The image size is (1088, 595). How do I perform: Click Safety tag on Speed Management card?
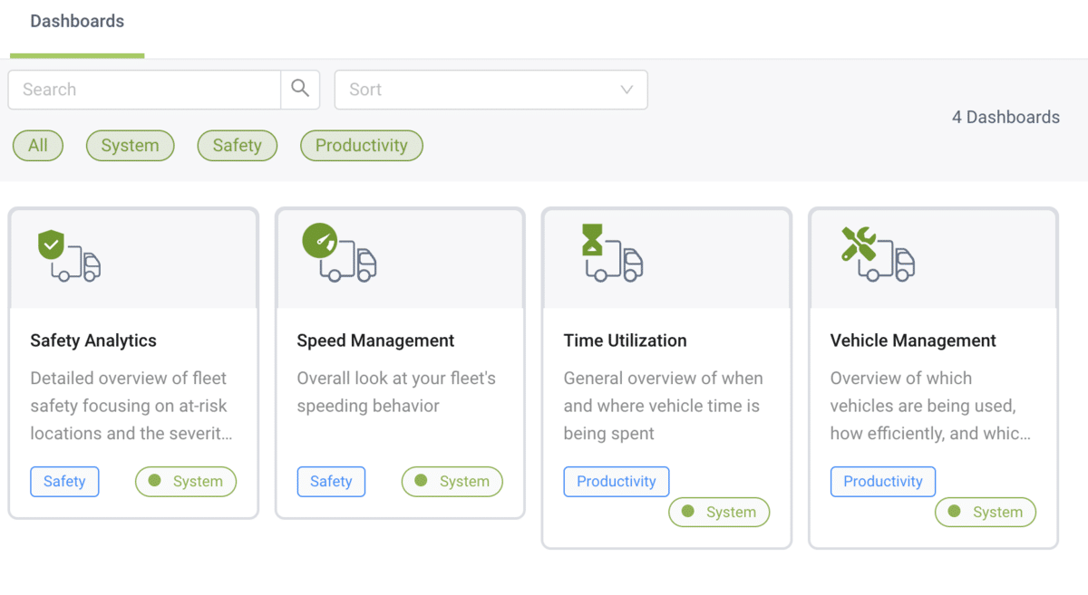point(331,482)
